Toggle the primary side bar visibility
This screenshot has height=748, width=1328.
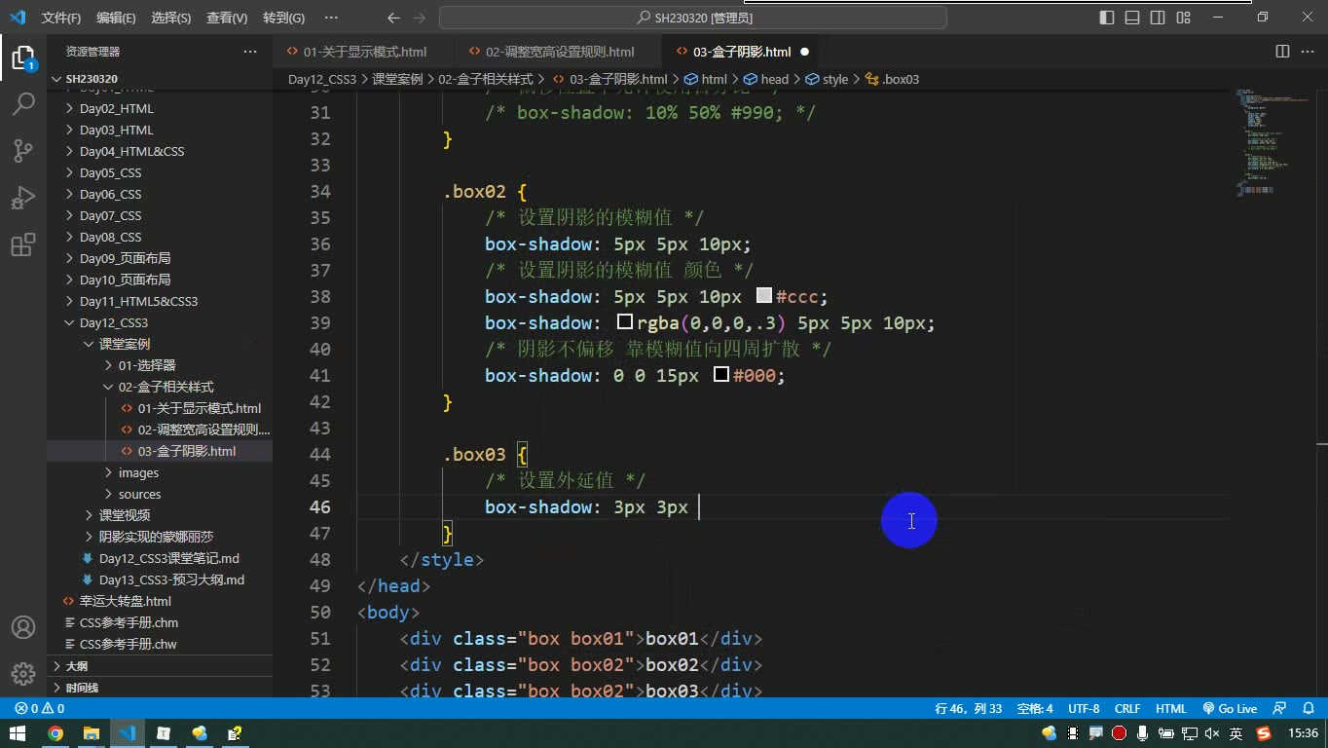tap(1107, 18)
